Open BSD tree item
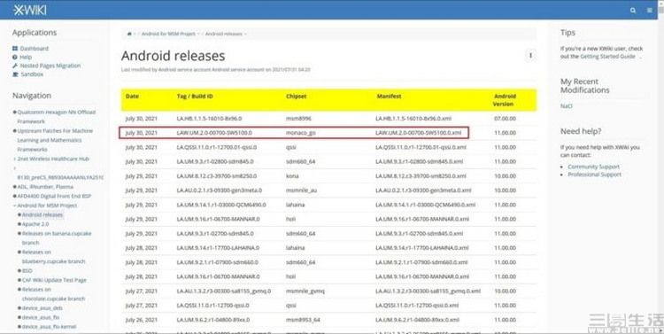 point(27,271)
